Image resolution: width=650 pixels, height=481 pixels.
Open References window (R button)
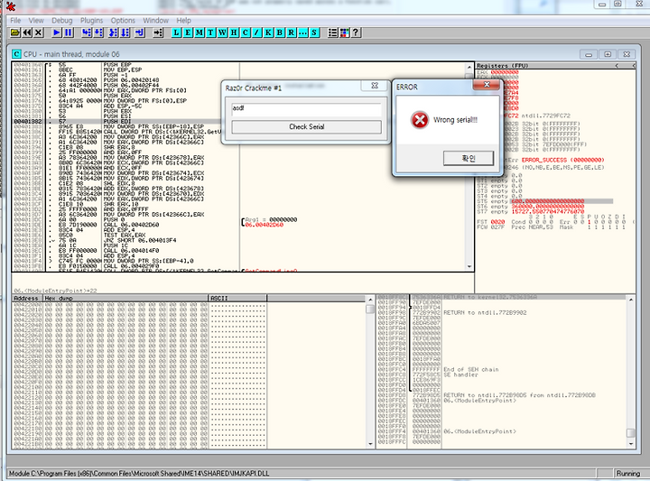click(292, 32)
